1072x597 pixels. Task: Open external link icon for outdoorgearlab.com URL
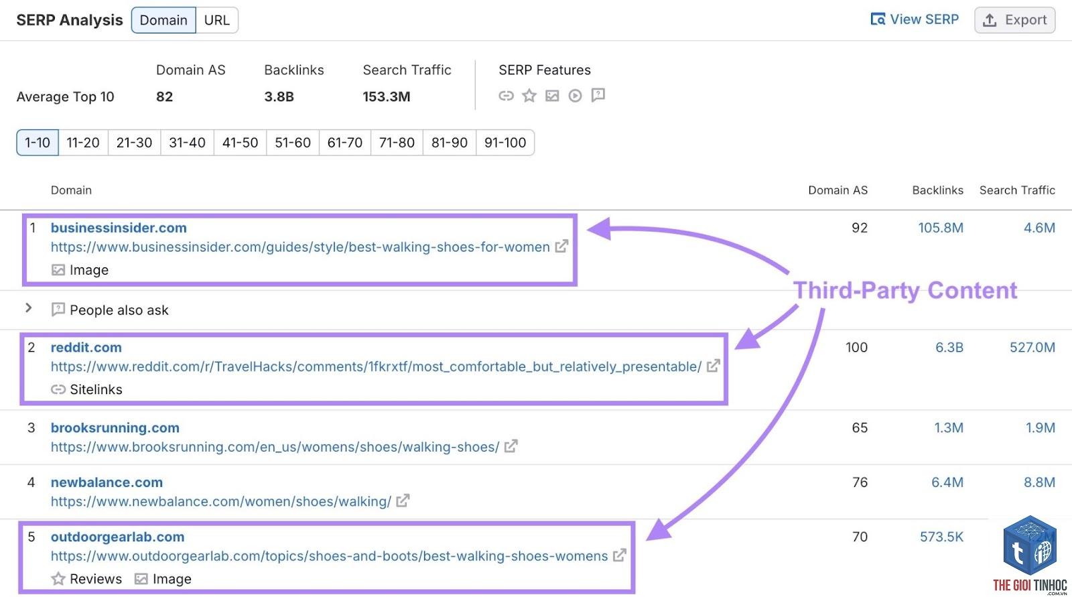pyautogui.click(x=620, y=555)
